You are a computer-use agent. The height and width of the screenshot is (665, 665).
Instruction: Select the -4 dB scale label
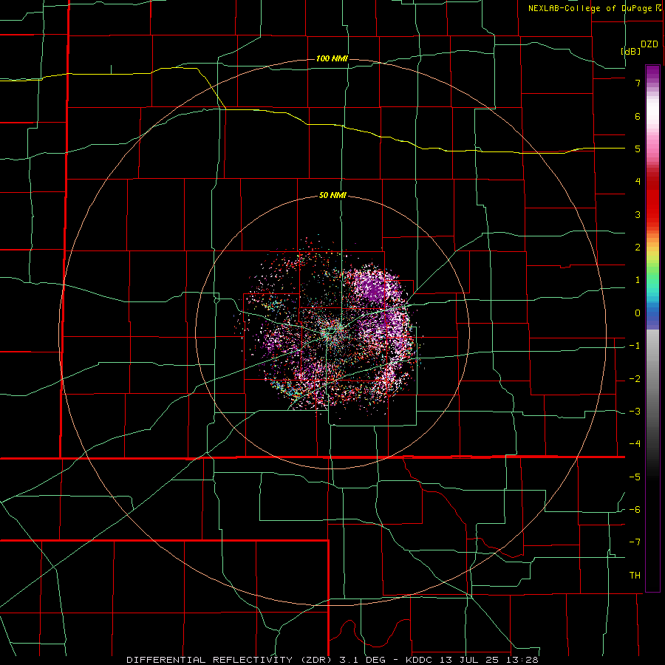(x=635, y=444)
